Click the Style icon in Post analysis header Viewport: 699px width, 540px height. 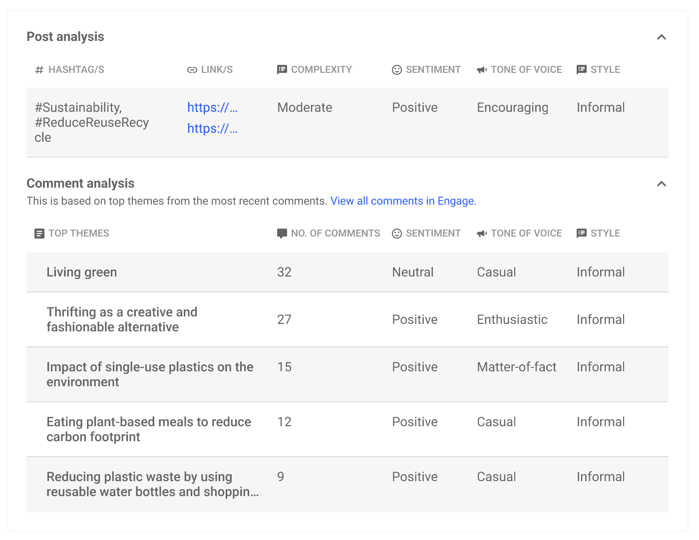[x=582, y=69]
